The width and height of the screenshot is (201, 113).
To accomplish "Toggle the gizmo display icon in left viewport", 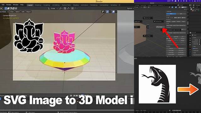I will coord(108,12).
